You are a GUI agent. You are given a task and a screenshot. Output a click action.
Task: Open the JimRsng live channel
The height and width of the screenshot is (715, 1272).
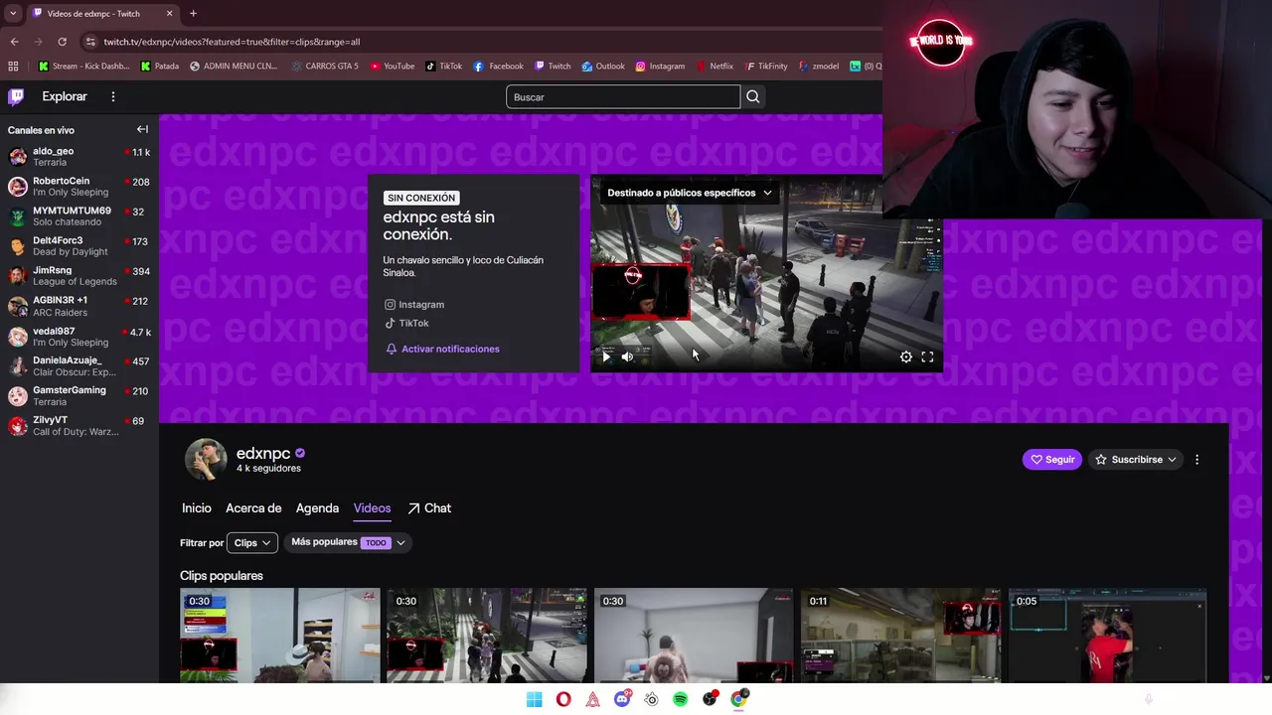[x=79, y=275]
